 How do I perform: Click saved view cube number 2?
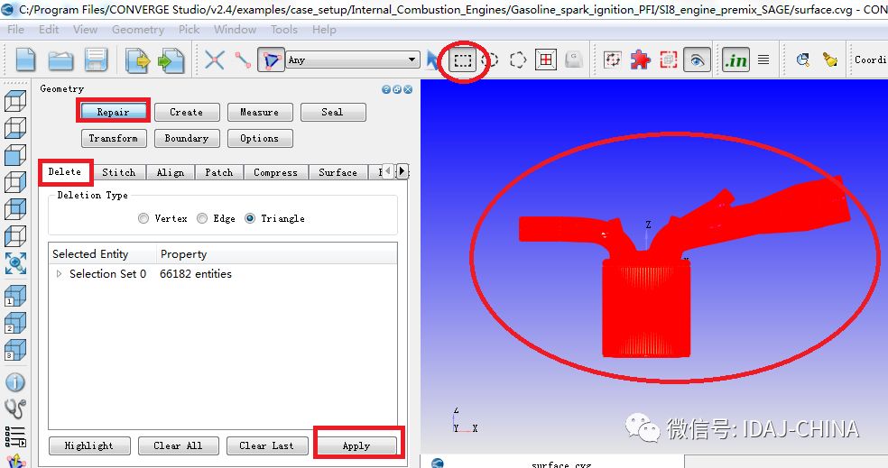click(15, 323)
